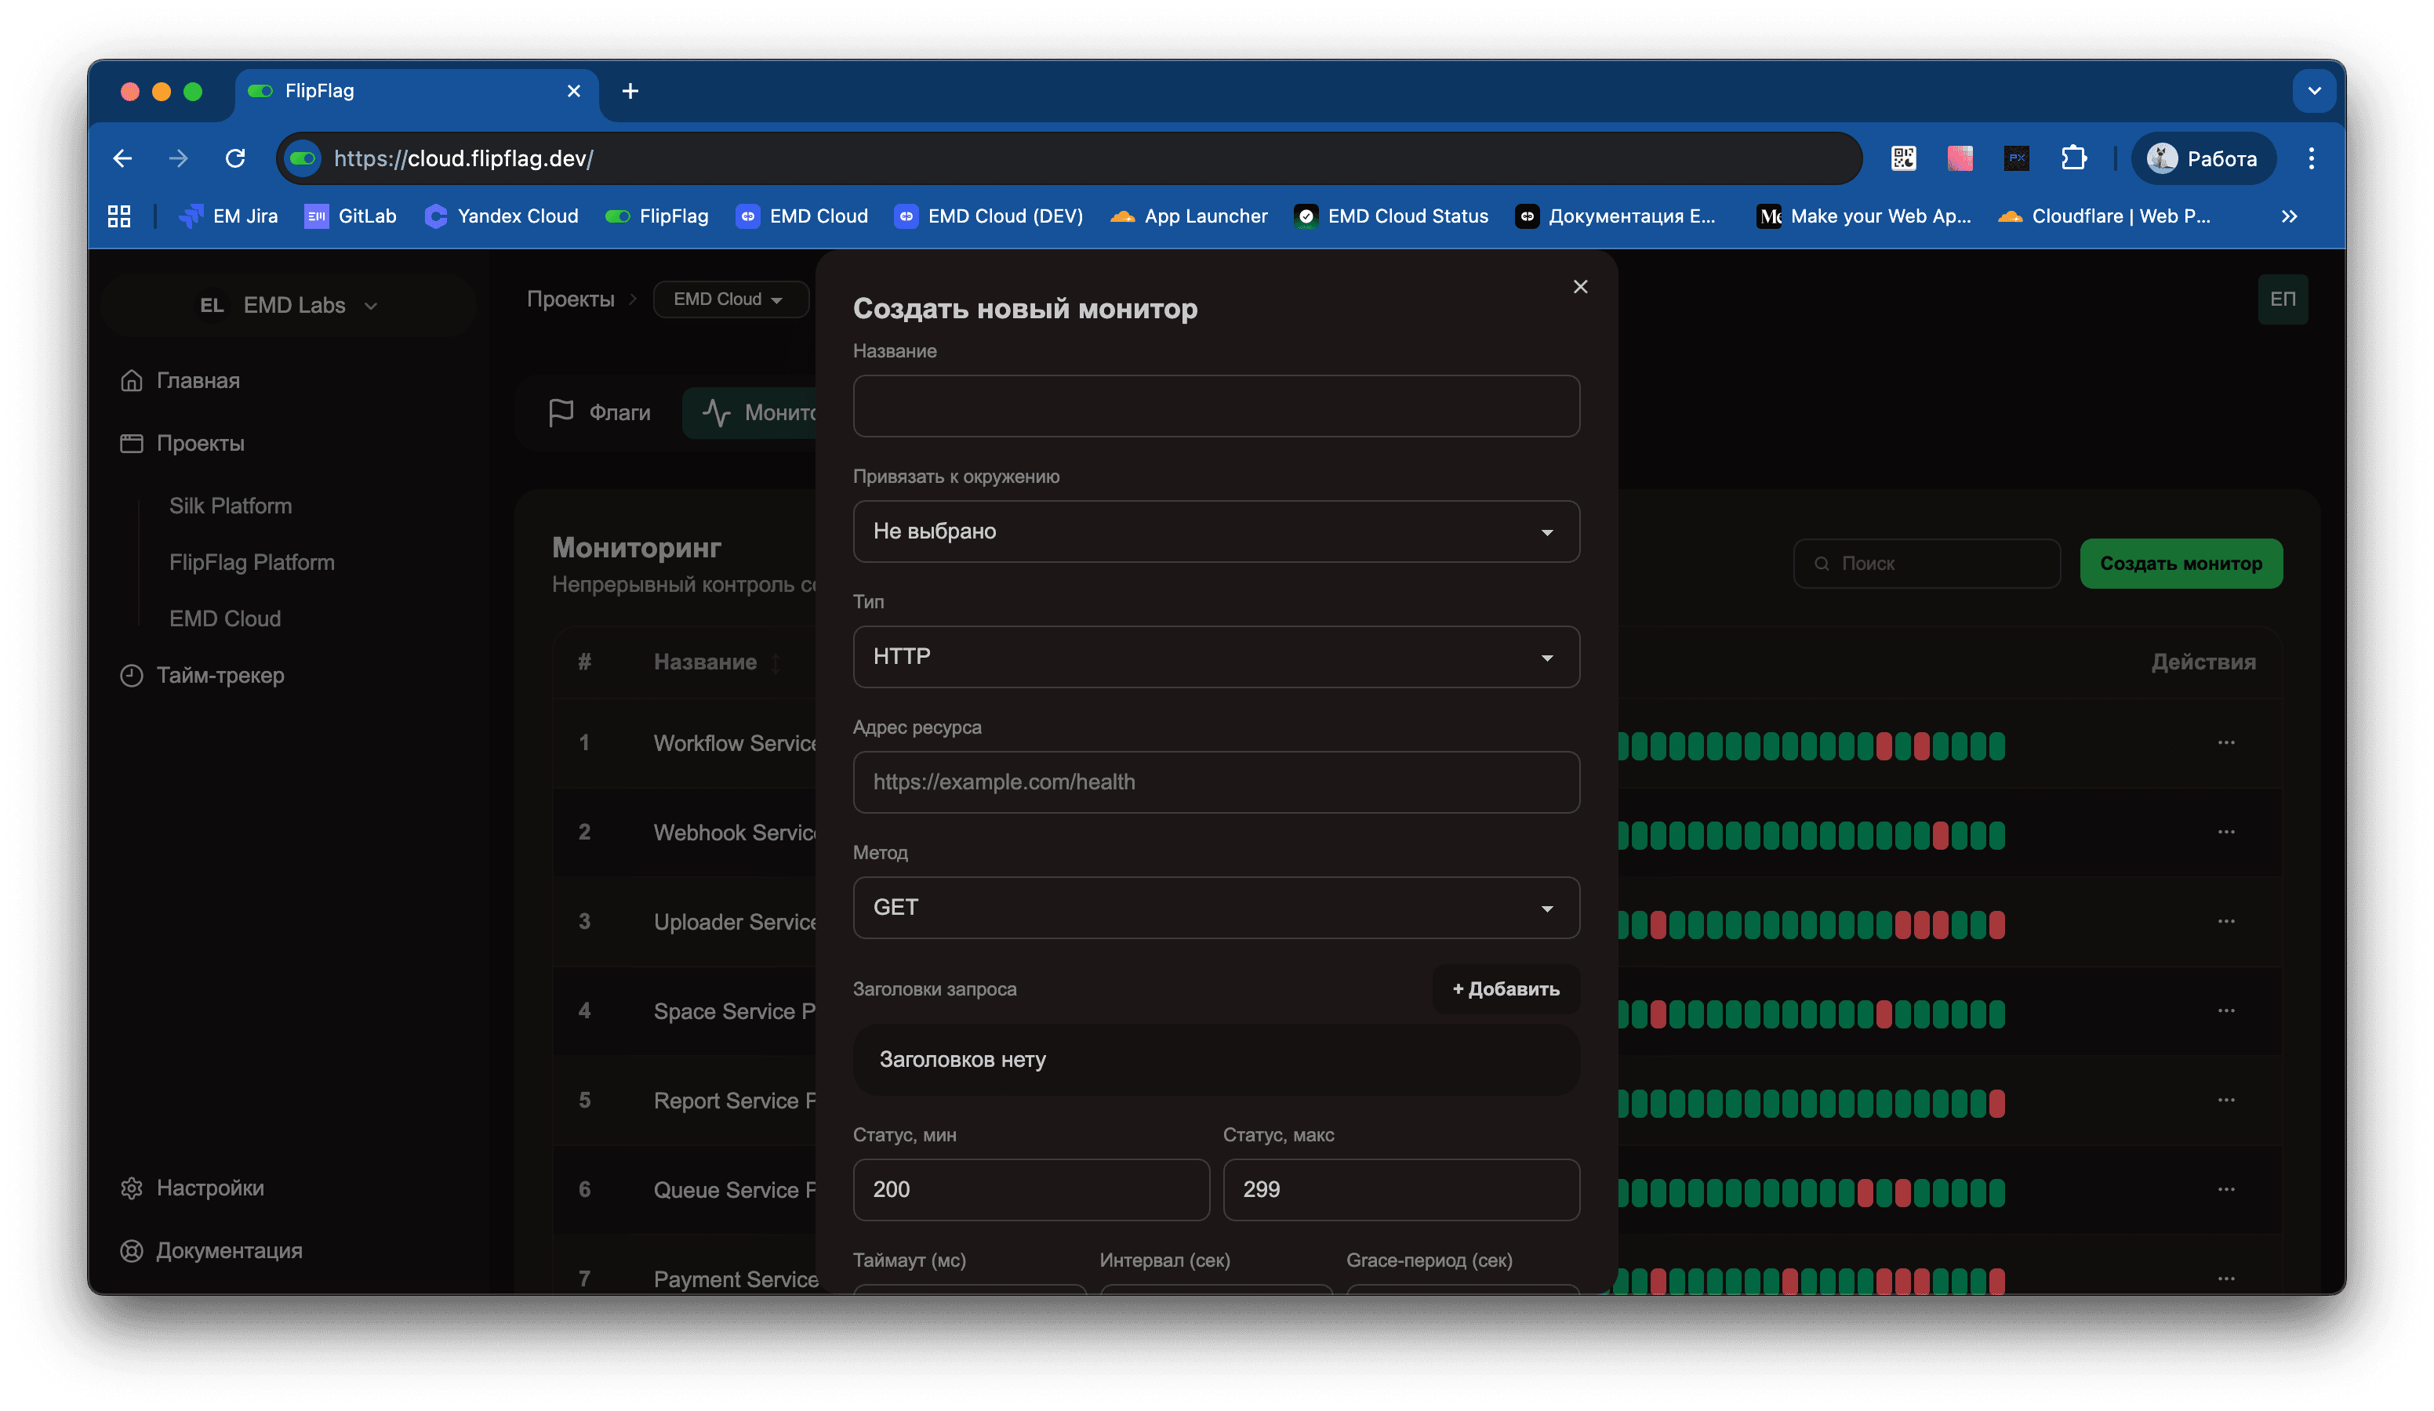Click the Название input field
The image size is (2434, 1411).
tap(1215, 407)
